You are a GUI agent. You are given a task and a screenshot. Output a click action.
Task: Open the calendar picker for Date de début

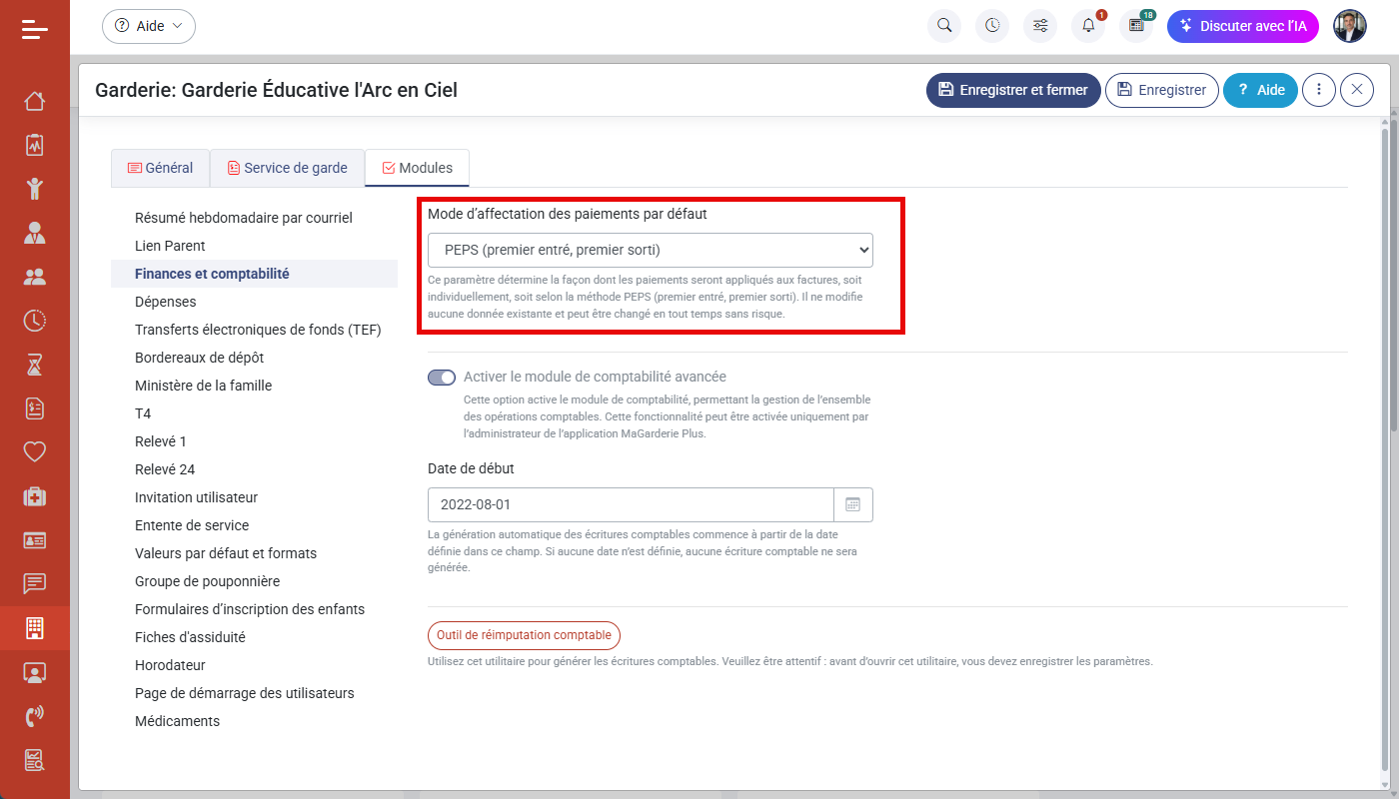(x=853, y=505)
